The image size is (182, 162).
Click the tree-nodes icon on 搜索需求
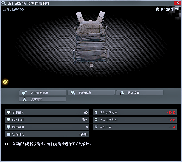point(25,99)
